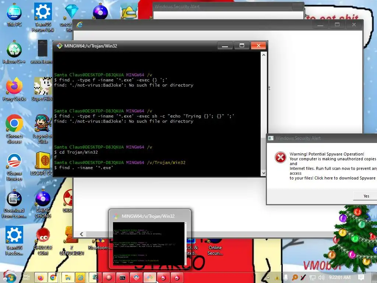The height and width of the screenshot is (283, 377).
Task: Open the Z GENOCIDIST desktop icon
Action: (x=71, y=241)
